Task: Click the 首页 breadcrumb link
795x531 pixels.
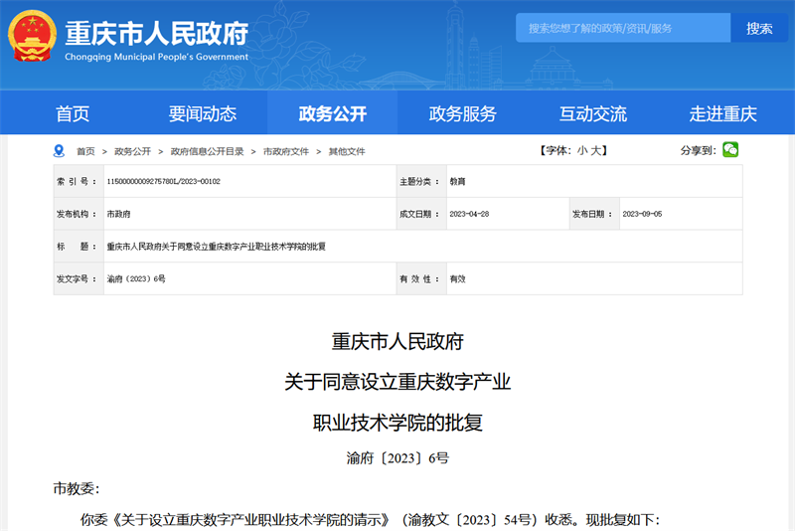Action: [x=86, y=151]
